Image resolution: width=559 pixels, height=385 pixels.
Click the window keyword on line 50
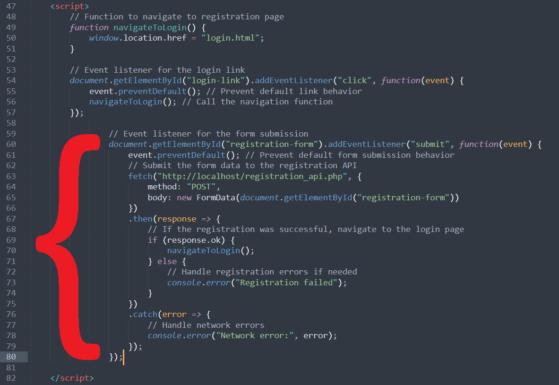click(x=104, y=38)
